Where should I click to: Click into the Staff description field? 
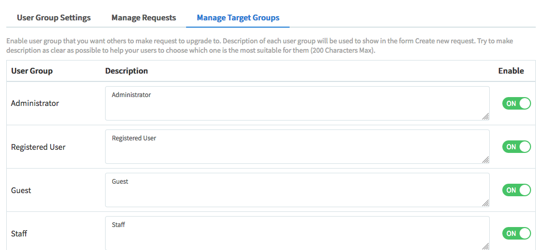(297, 233)
